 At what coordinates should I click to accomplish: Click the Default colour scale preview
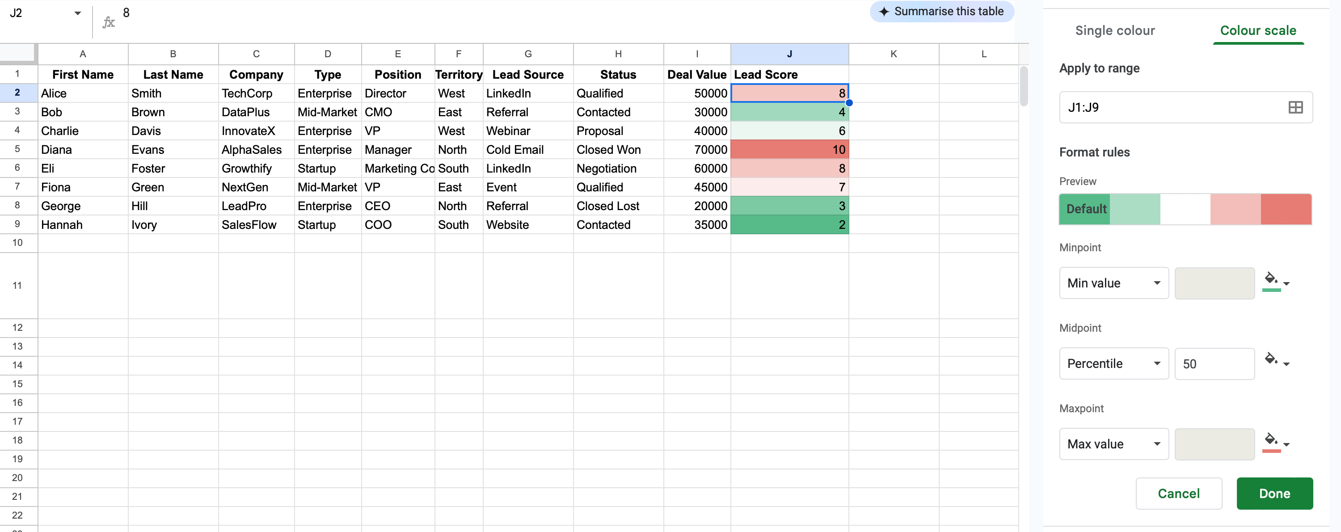[x=1185, y=209]
